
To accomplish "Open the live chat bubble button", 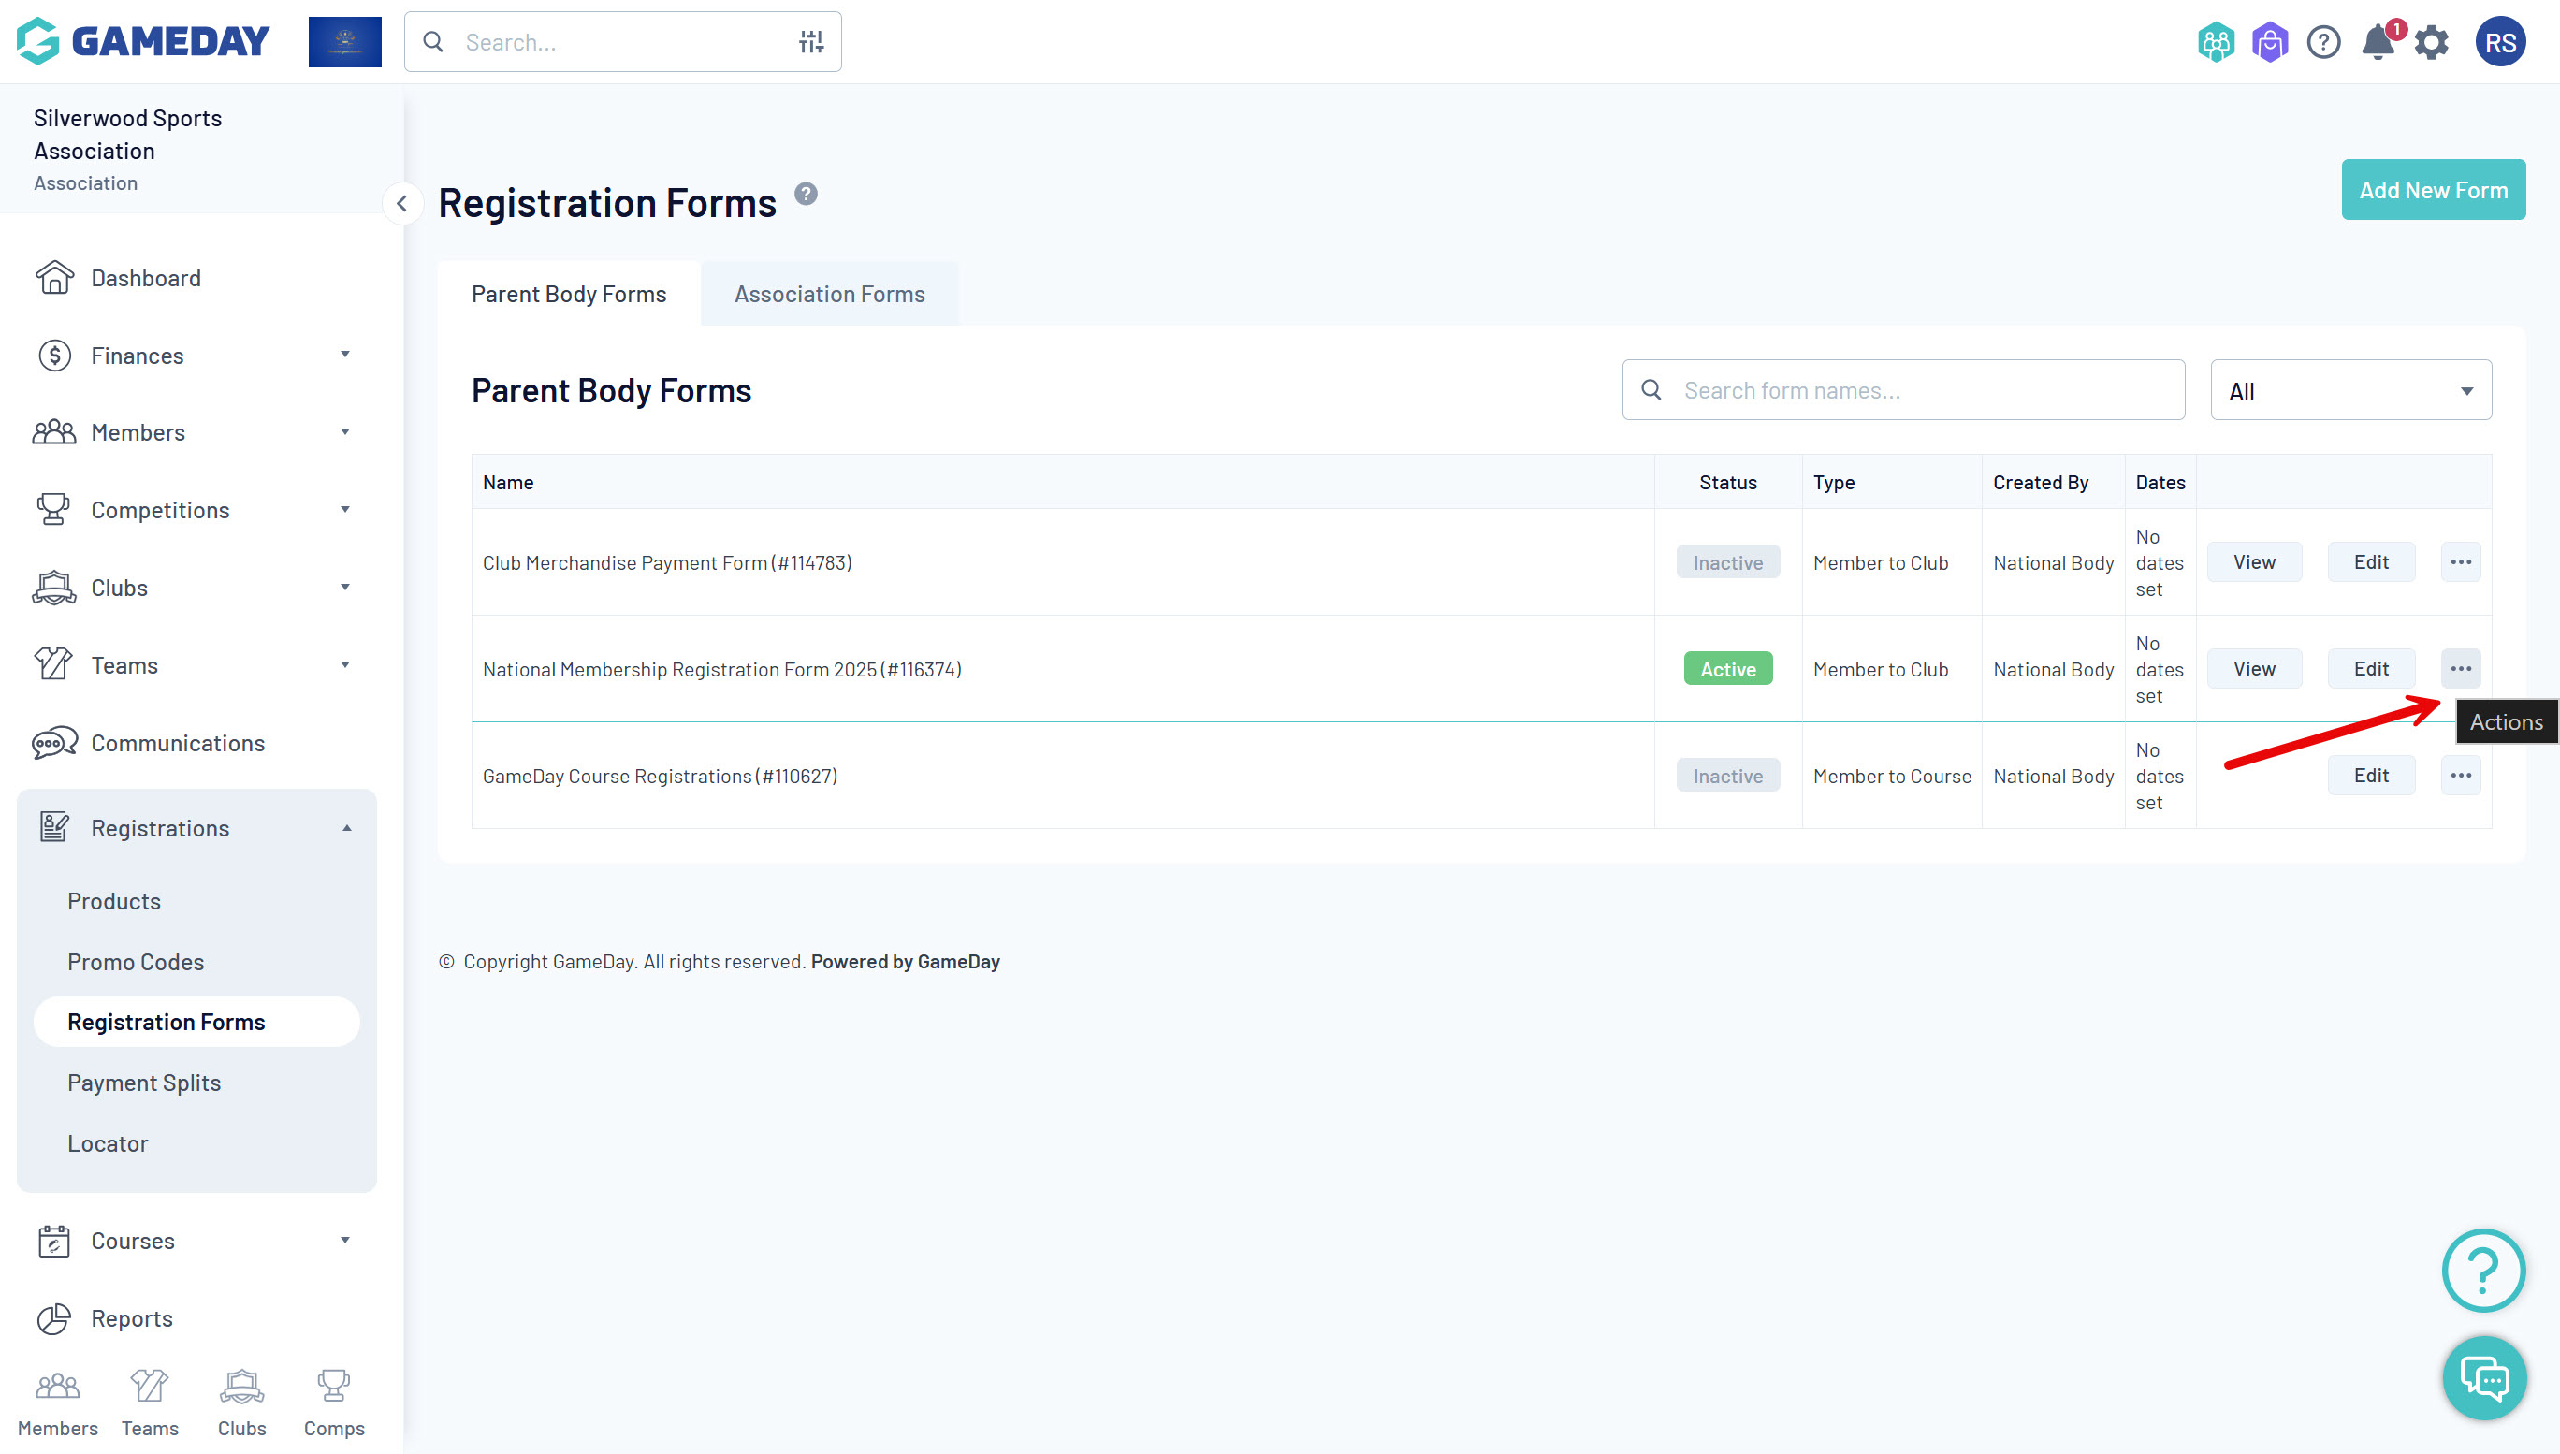I will (2483, 1377).
